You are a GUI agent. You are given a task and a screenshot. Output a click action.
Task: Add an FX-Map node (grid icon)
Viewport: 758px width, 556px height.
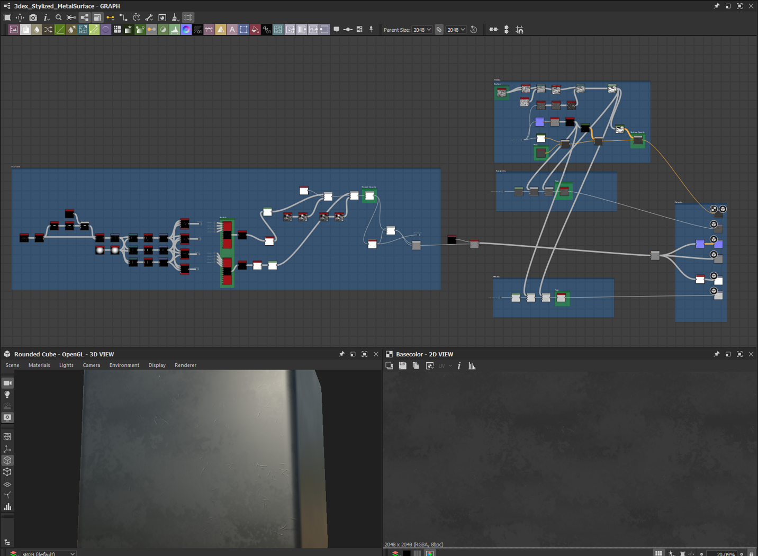[x=118, y=30]
